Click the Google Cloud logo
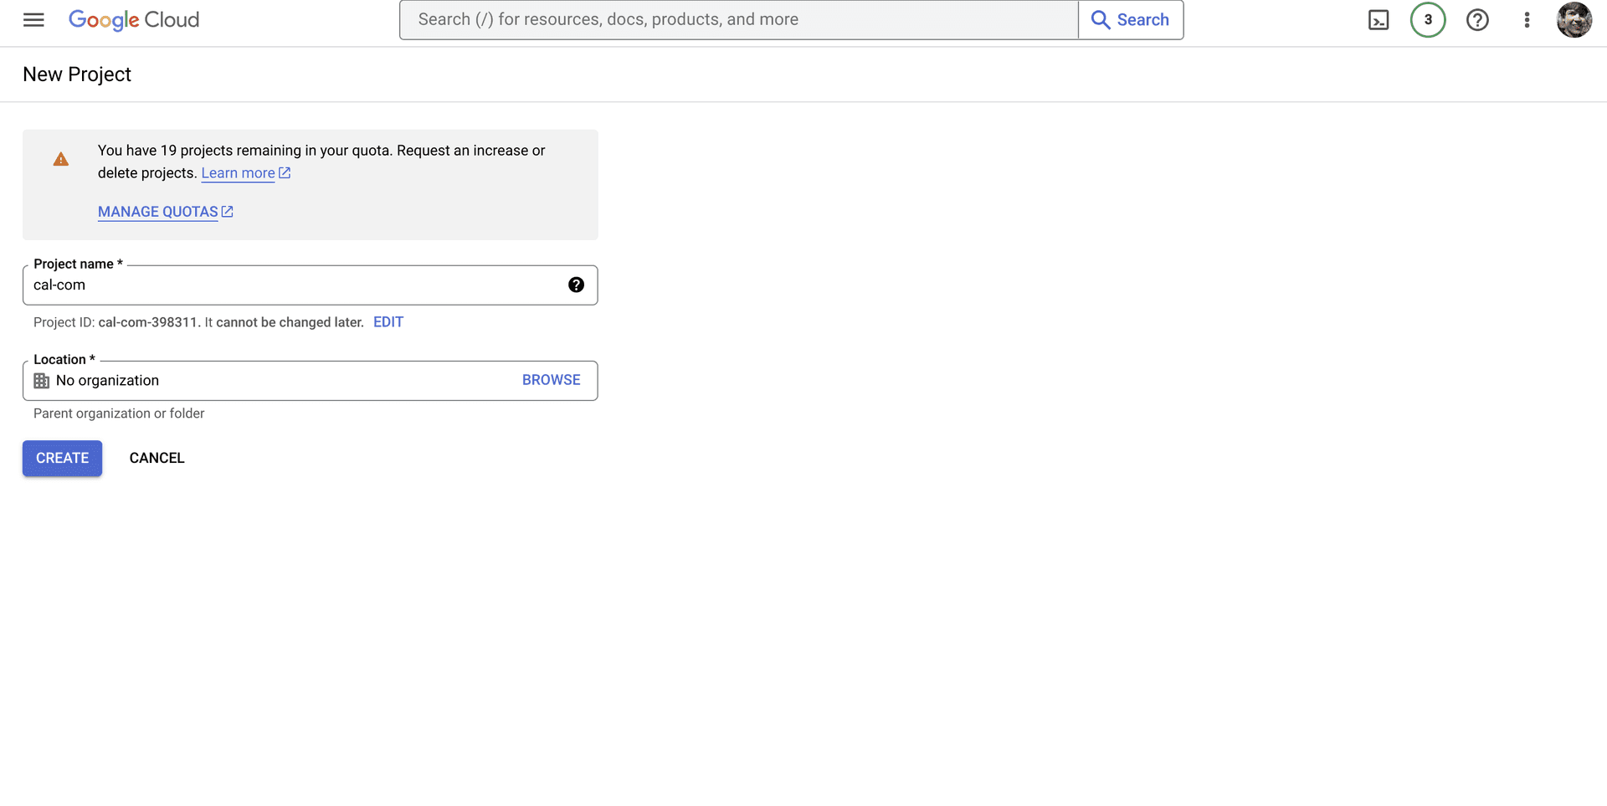This screenshot has height=806, width=1607. tap(134, 20)
